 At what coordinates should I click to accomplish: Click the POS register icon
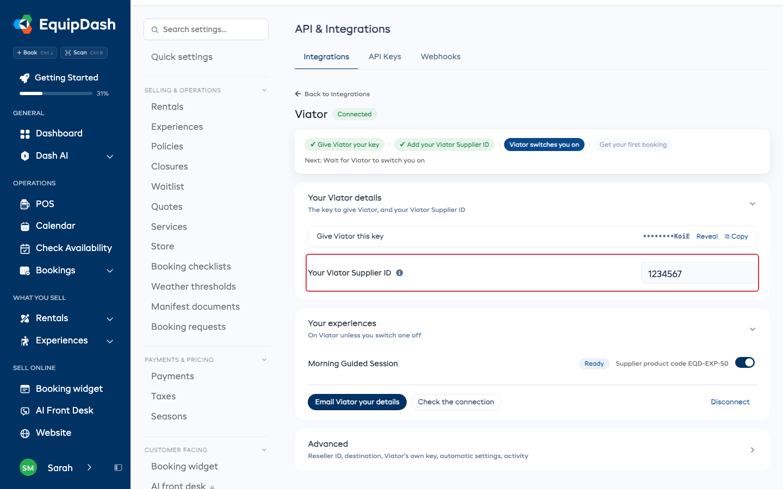[25, 204]
